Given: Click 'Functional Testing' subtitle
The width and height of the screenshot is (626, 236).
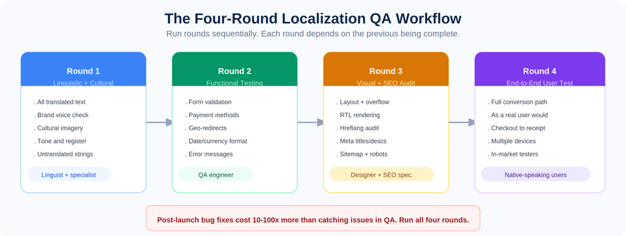Looking at the screenshot, I should pos(235,83).
